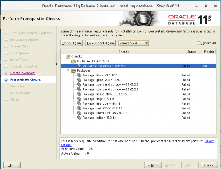Screen dimensions: 221x169
Task: Click the semmni kernel parameter icon
Action: tap(79, 66)
